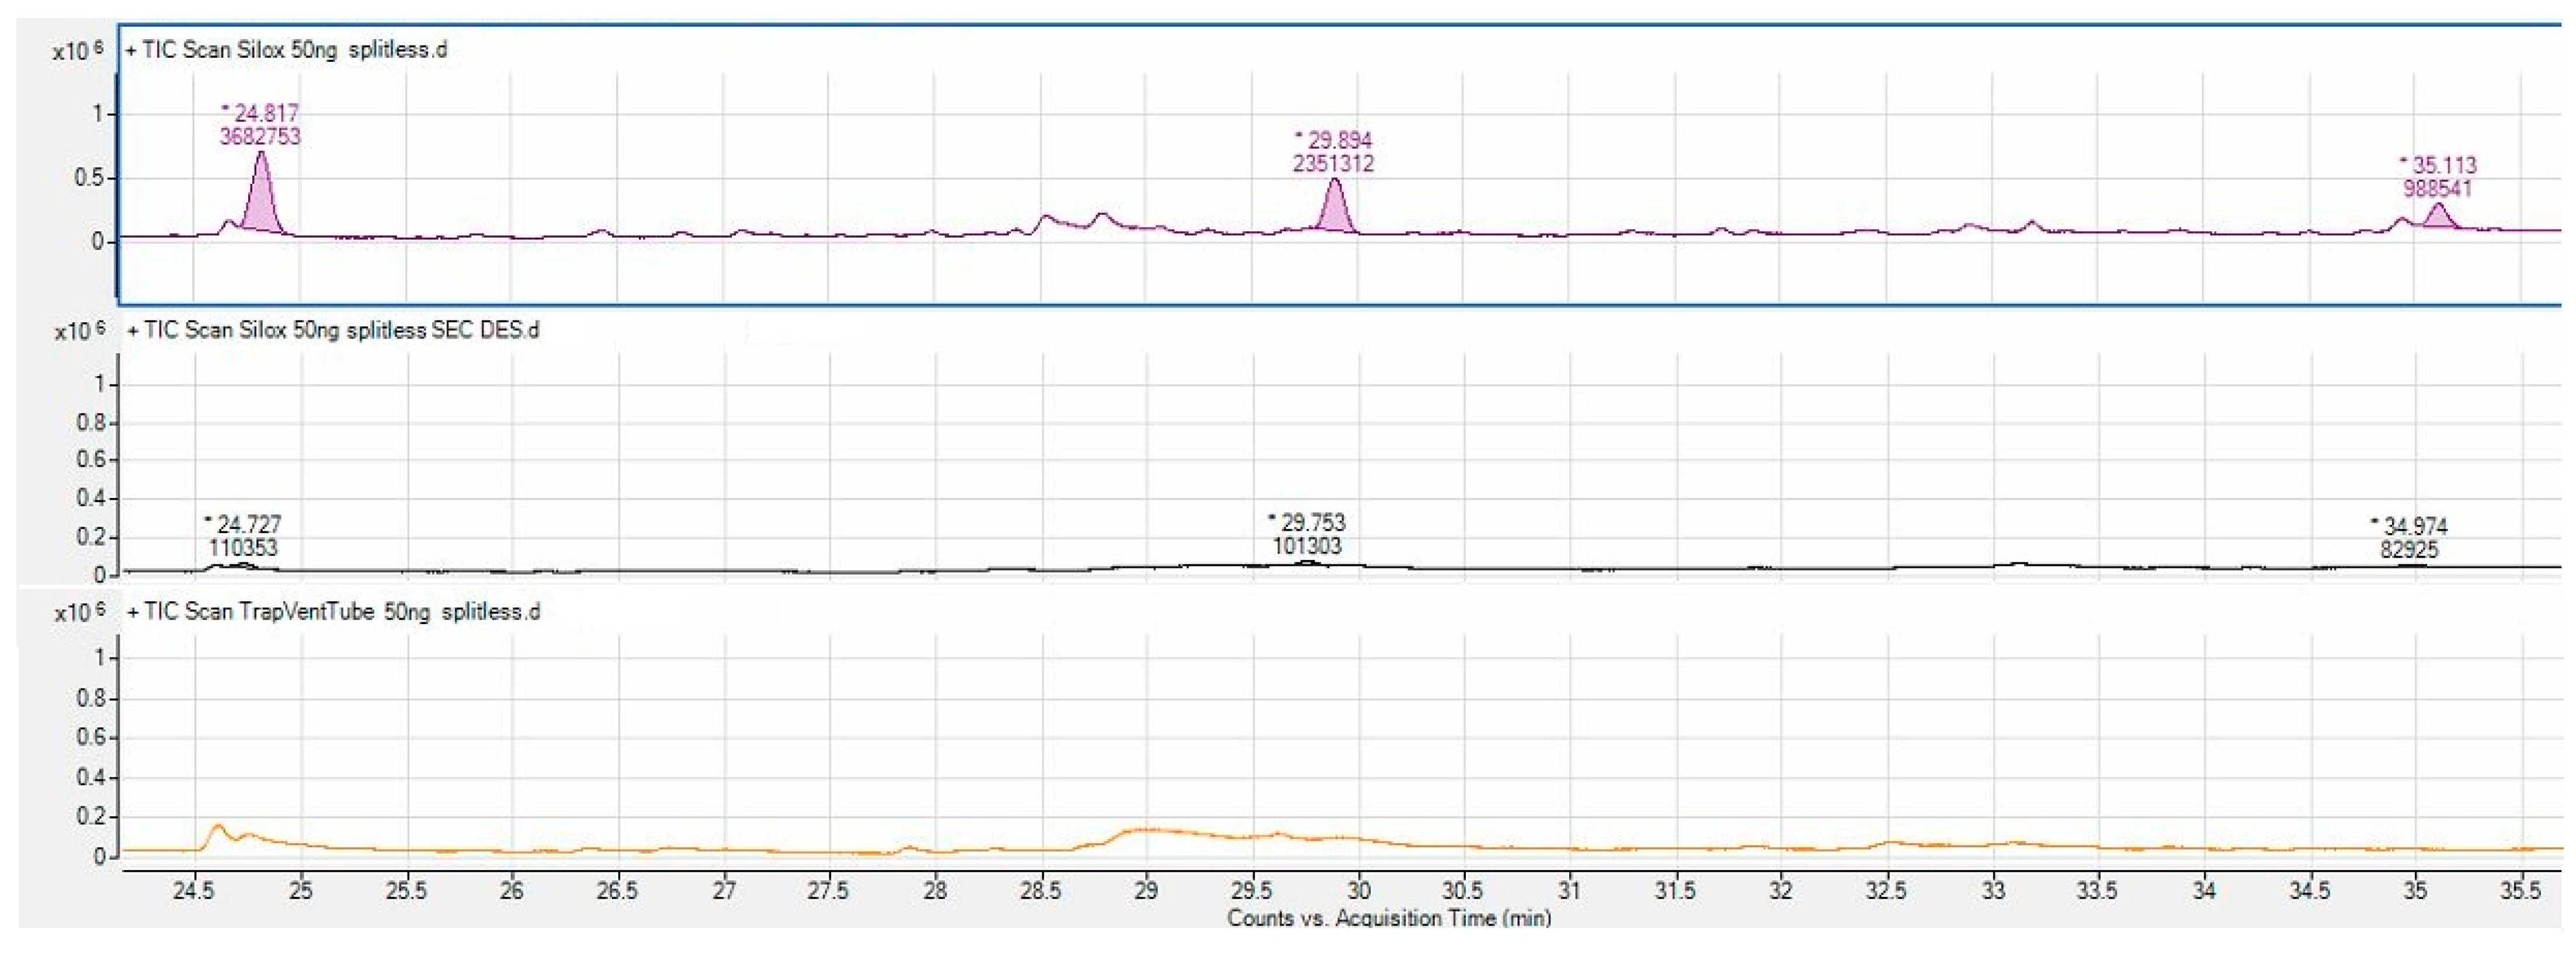Click the 0.5 y-axis tick in top chromatogram
The image size is (2576, 954).
(x=90, y=178)
